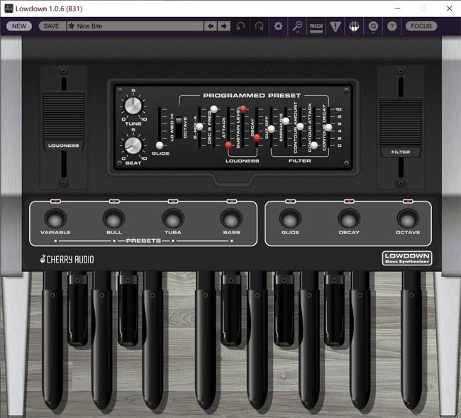The width and height of the screenshot is (461, 418).
Task: Click the SAVE button
Action: tap(52, 26)
